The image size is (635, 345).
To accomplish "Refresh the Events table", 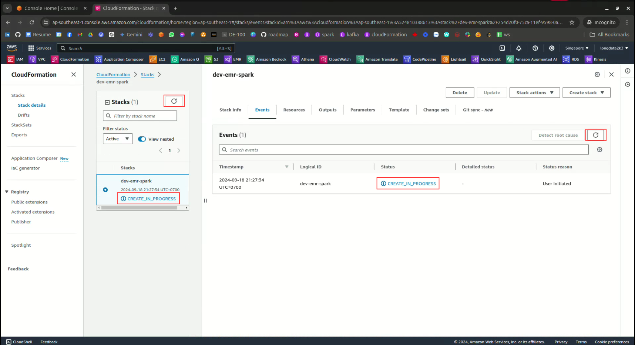I will [595, 135].
